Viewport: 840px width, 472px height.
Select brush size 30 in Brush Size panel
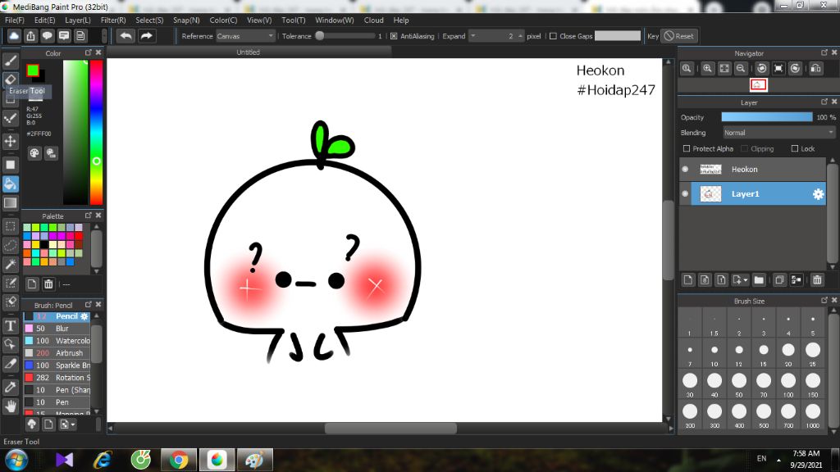click(x=690, y=385)
